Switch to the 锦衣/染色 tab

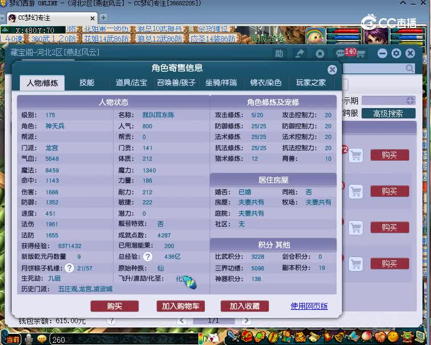click(266, 83)
